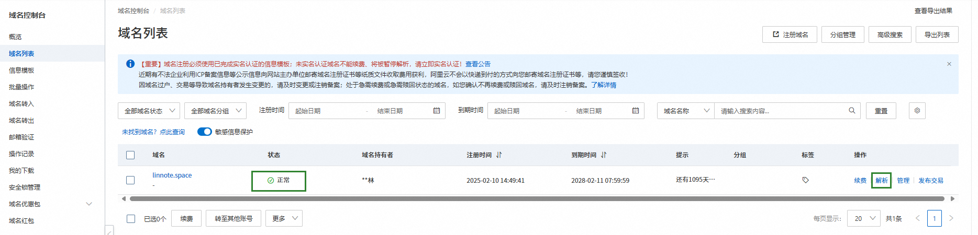
Task: Open expiration date calendar icon
Action: 636,111
